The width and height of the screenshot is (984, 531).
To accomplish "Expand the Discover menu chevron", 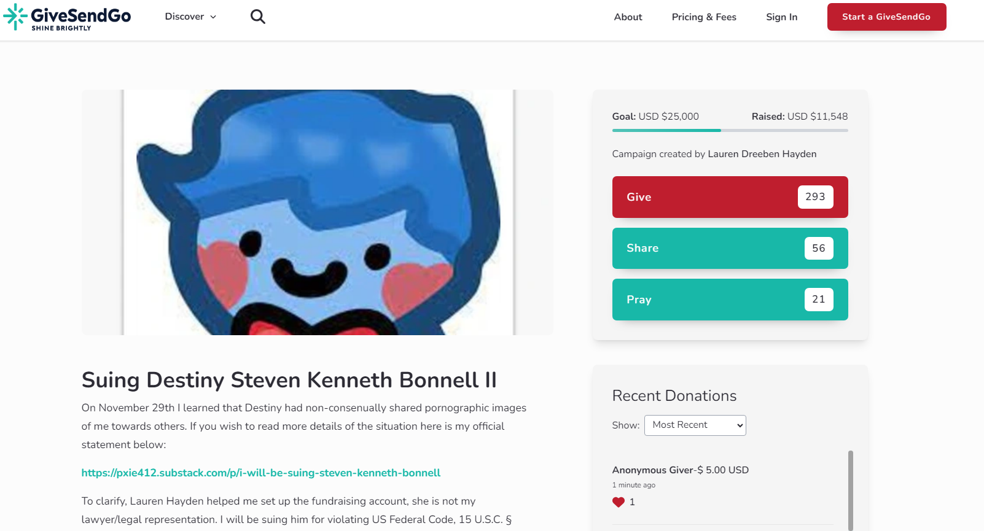I will 213,17.
